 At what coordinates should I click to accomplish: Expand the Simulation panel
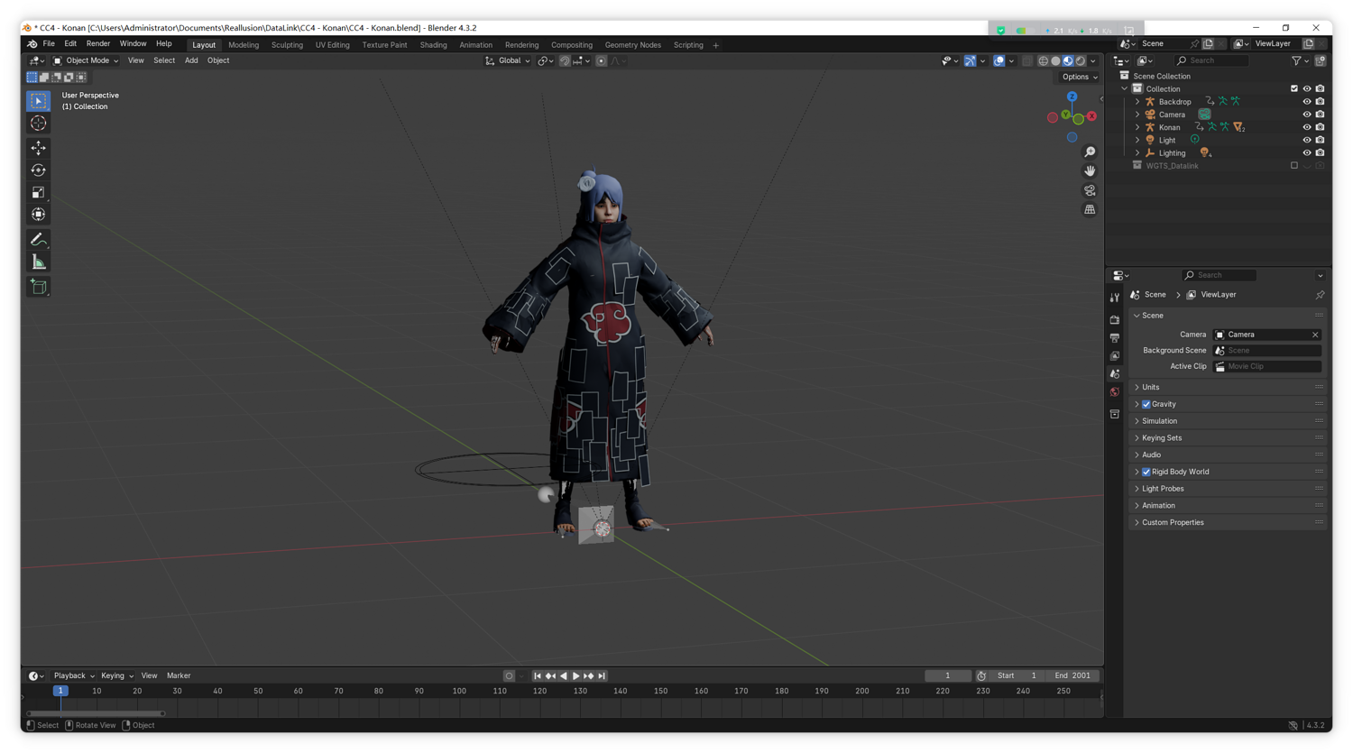pos(1228,421)
